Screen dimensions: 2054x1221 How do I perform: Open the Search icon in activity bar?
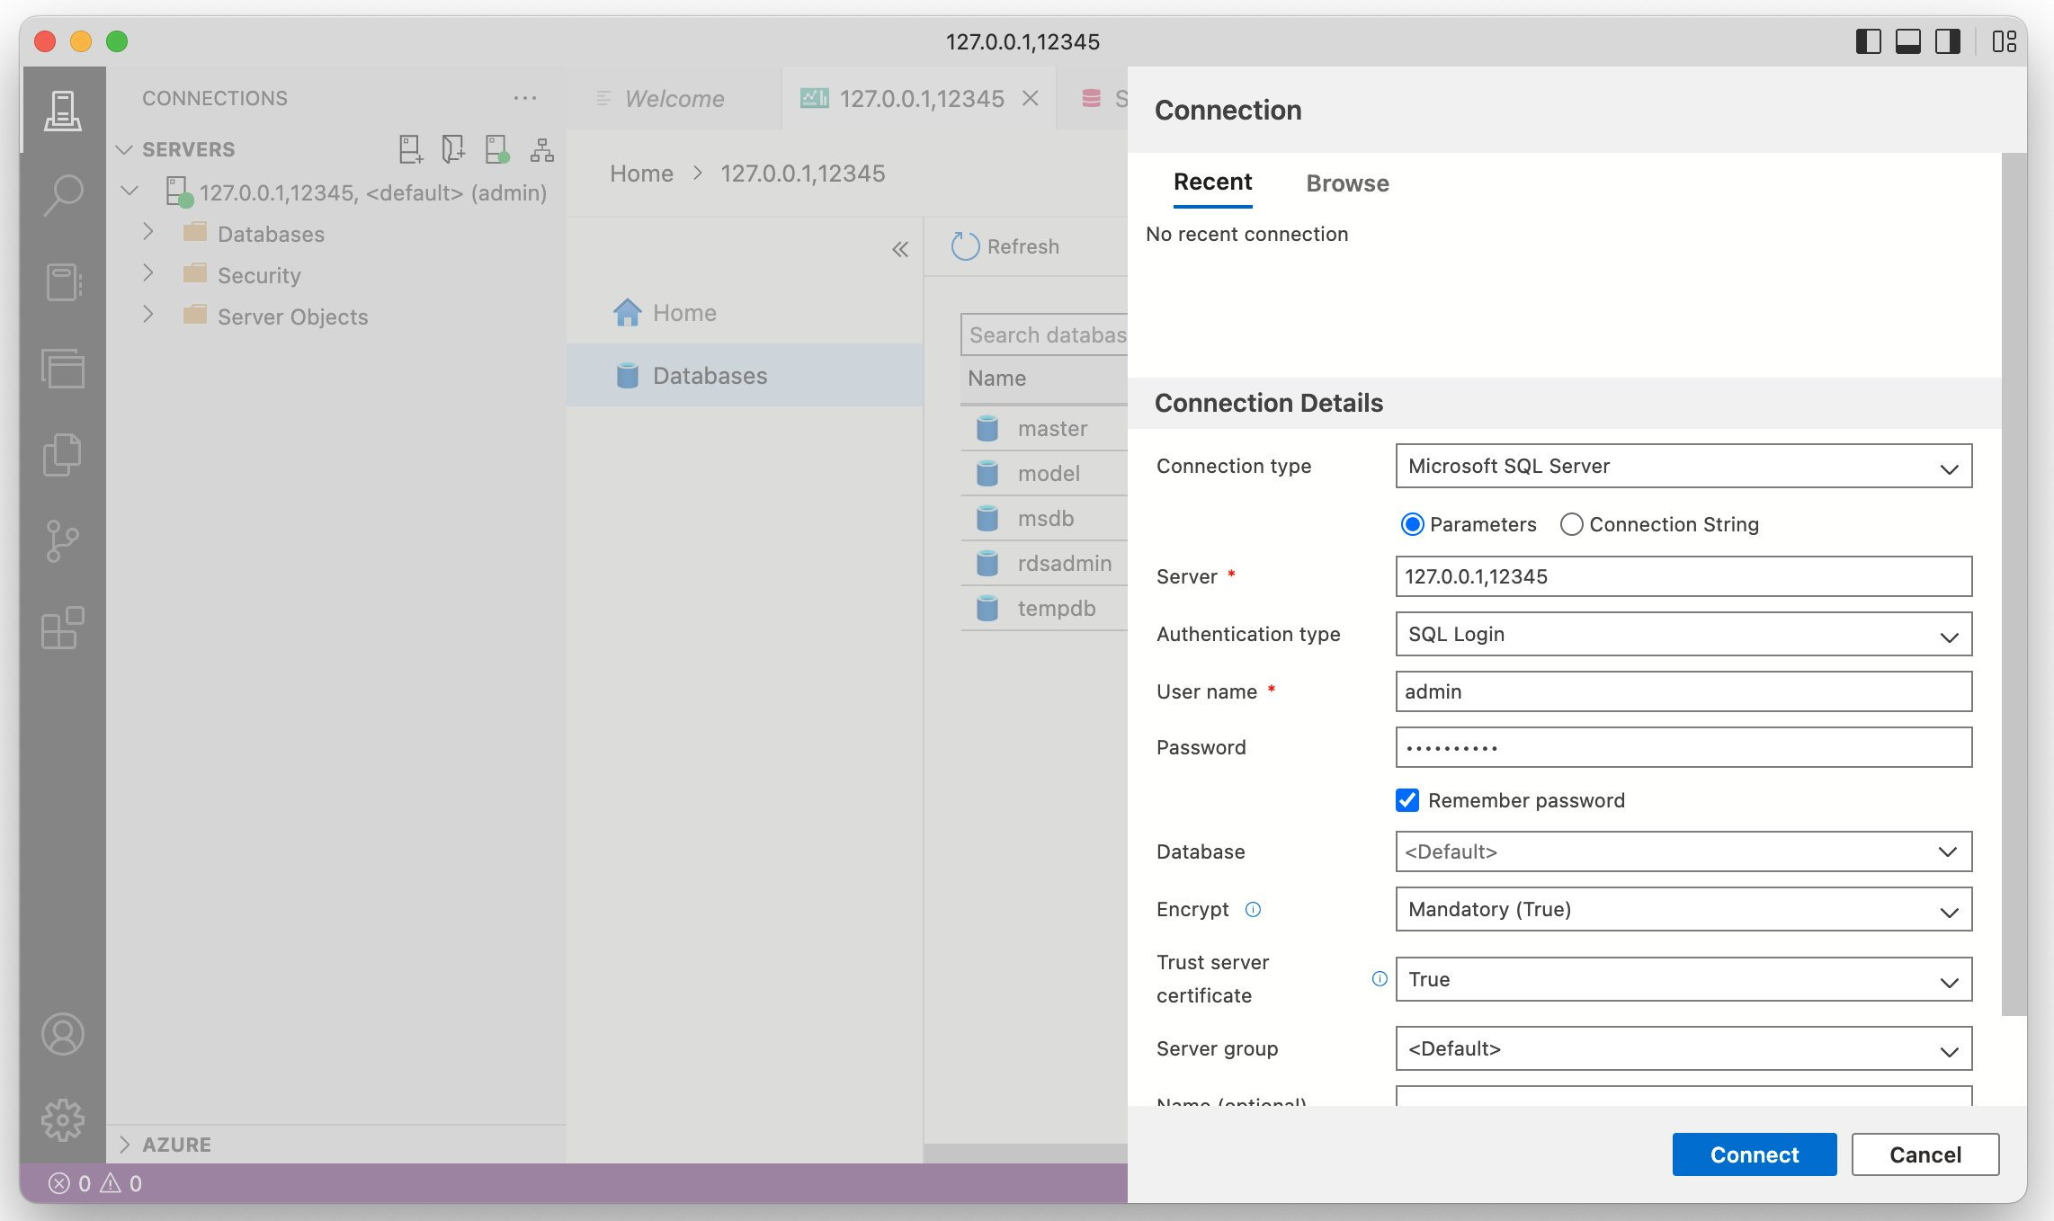point(63,195)
